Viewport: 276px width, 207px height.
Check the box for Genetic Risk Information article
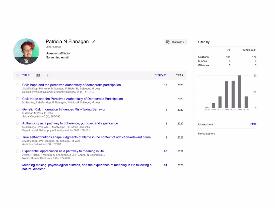coord(18,109)
